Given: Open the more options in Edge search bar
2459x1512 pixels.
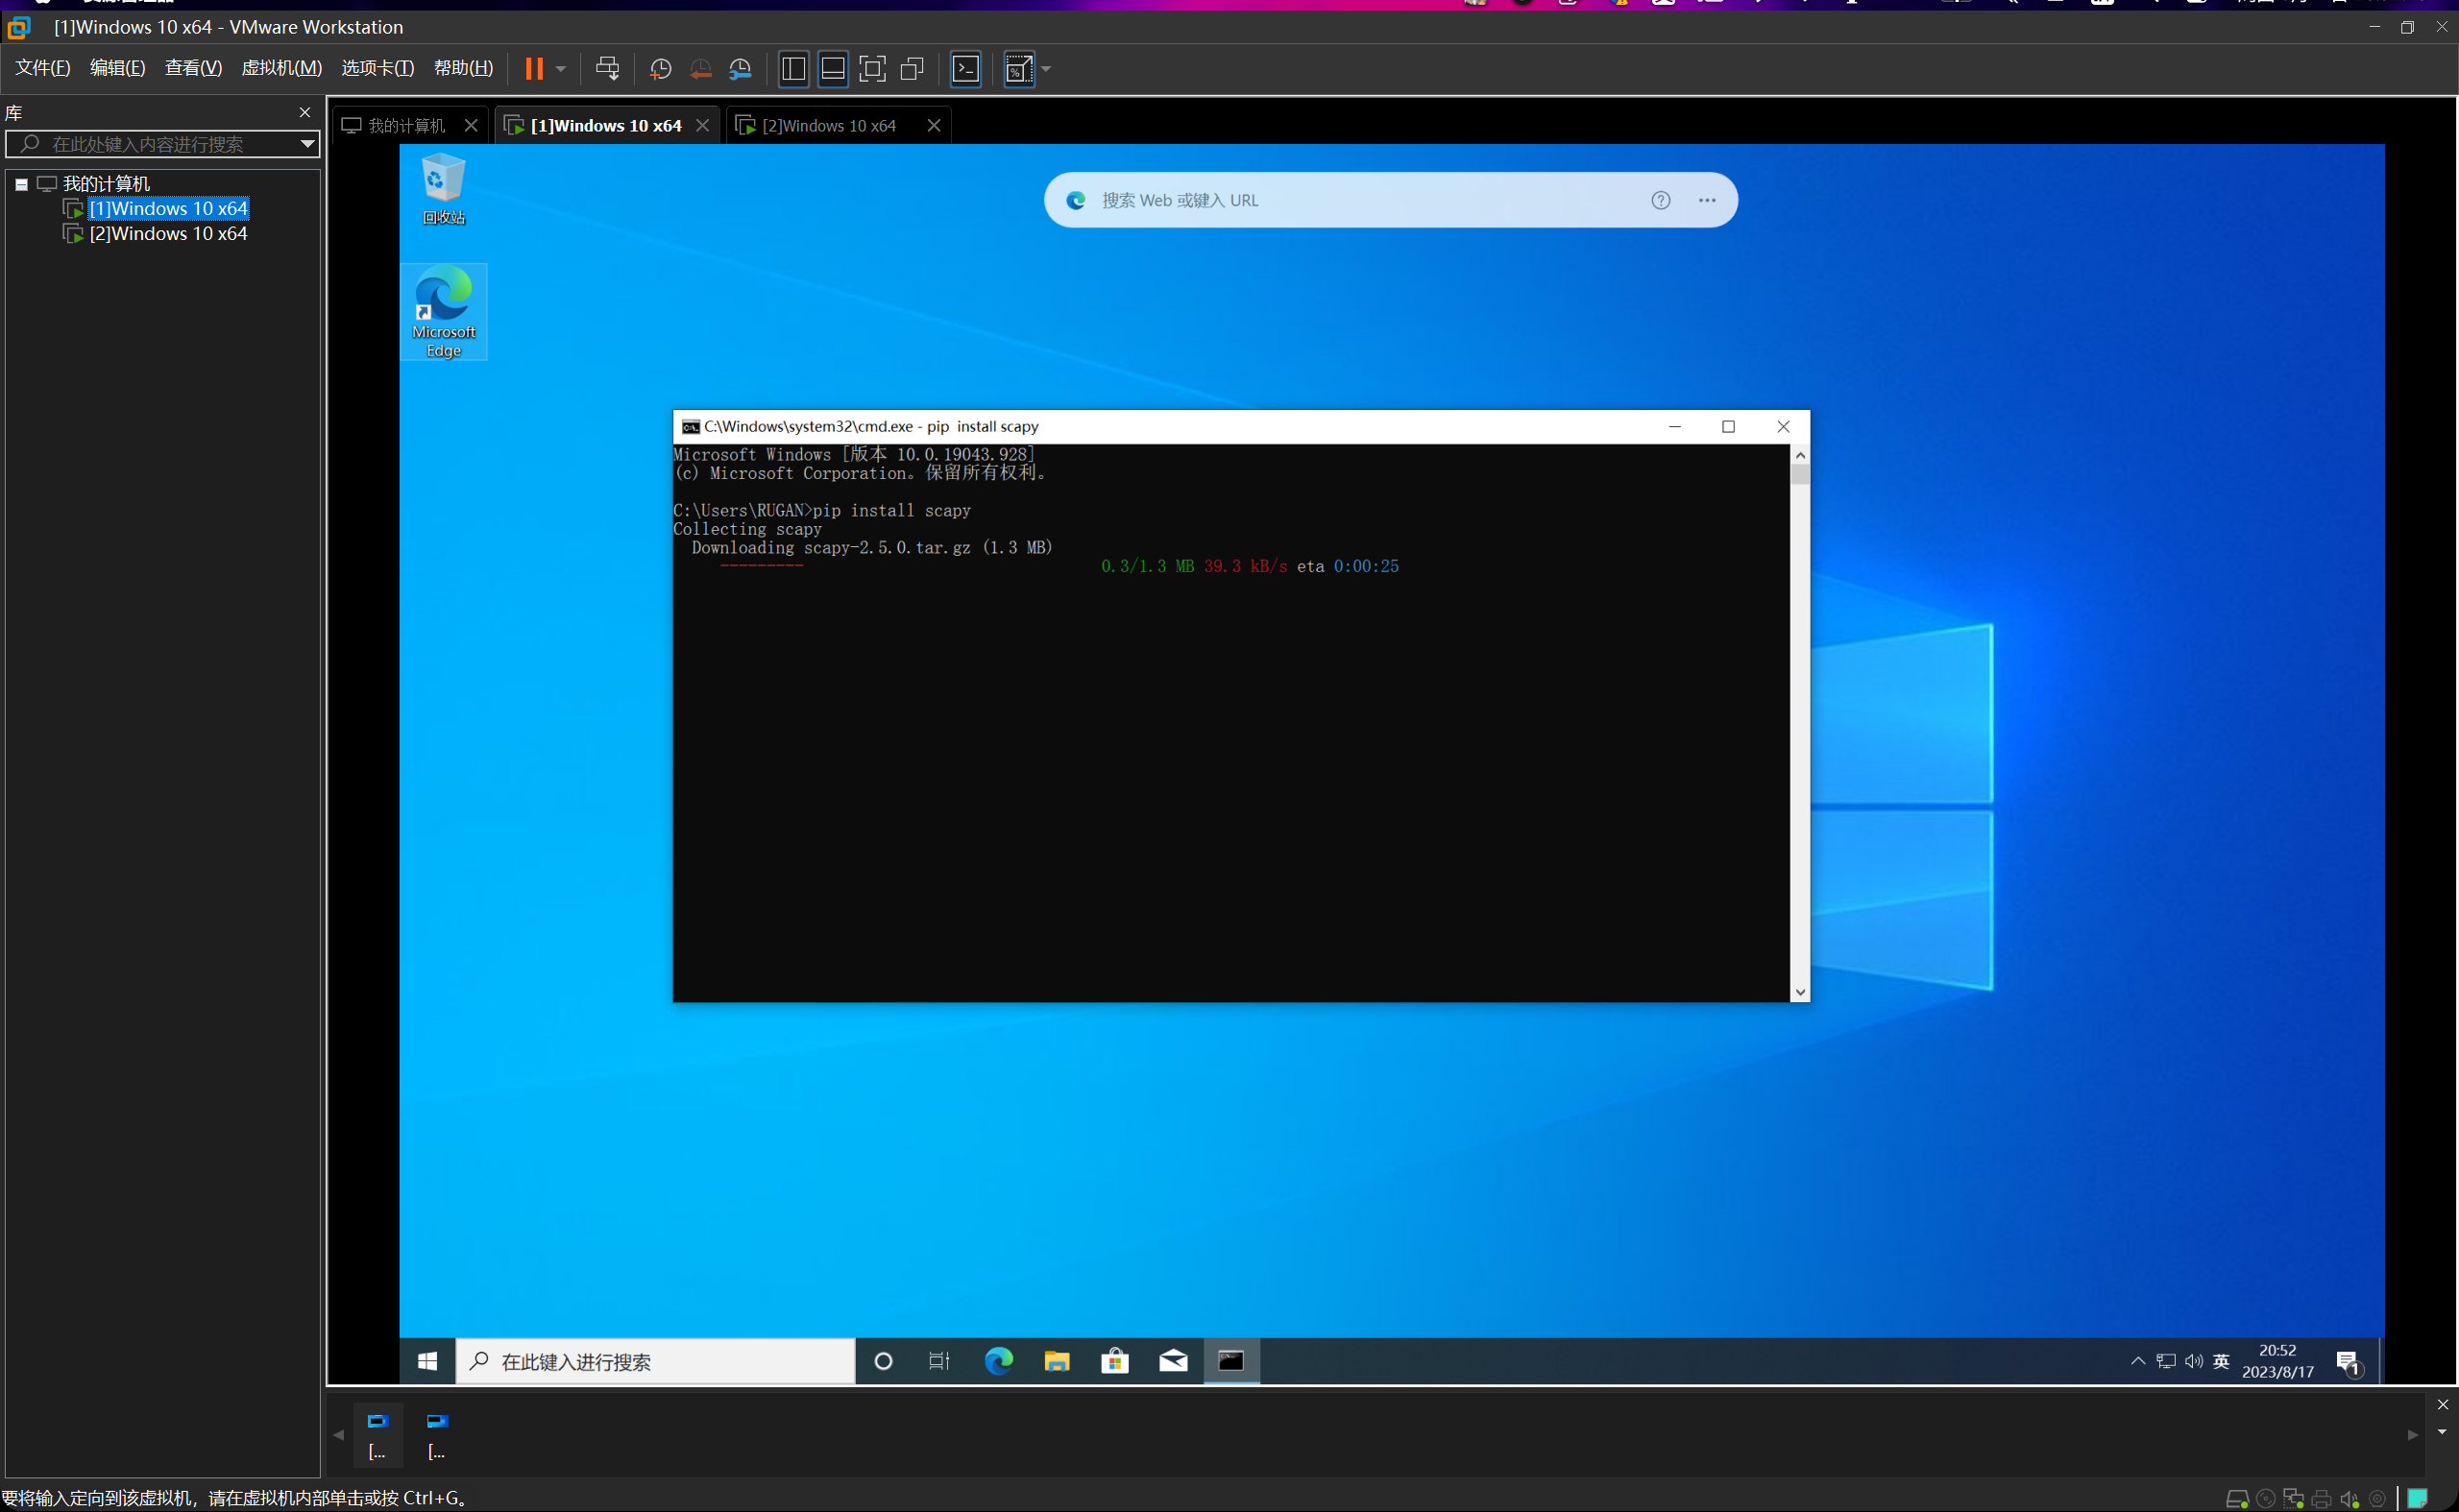Looking at the screenshot, I should tap(1707, 200).
